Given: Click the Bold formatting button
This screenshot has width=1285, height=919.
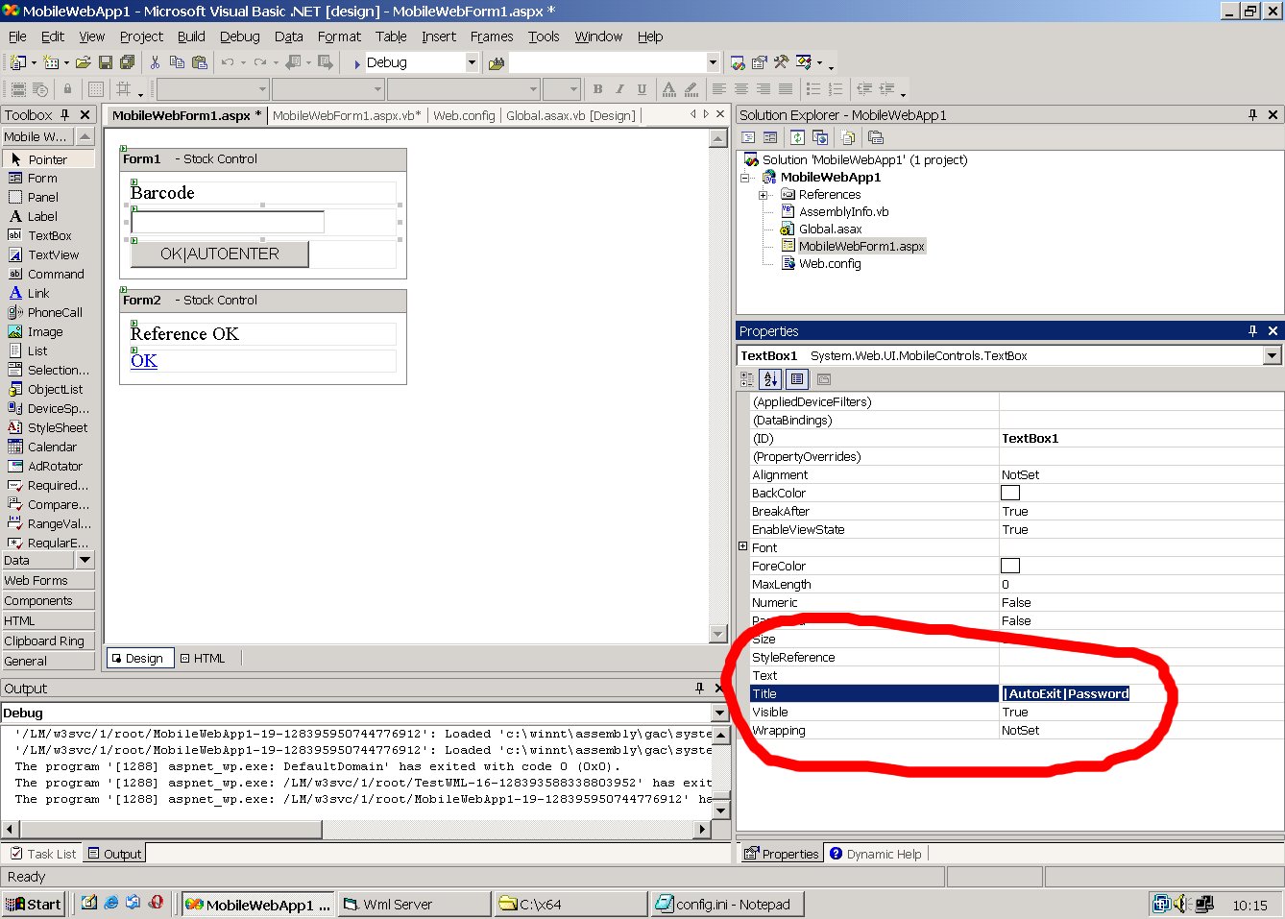Looking at the screenshot, I should (x=597, y=89).
